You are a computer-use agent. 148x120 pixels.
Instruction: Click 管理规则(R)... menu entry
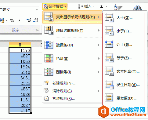tap(72, 98)
